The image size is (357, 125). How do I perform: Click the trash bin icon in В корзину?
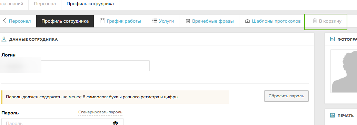point(315,21)
